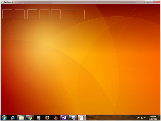161x121 pixels.
Task: Switch to Google Chrome in the taskbar
Action: click(x=30, y=118)
